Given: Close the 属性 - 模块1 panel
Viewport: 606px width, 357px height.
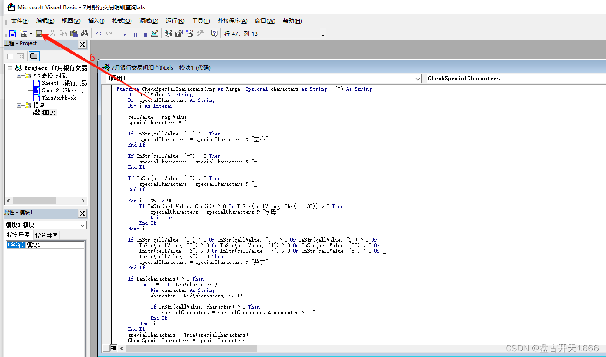Looking at the screenshot, I should [82, 213].
